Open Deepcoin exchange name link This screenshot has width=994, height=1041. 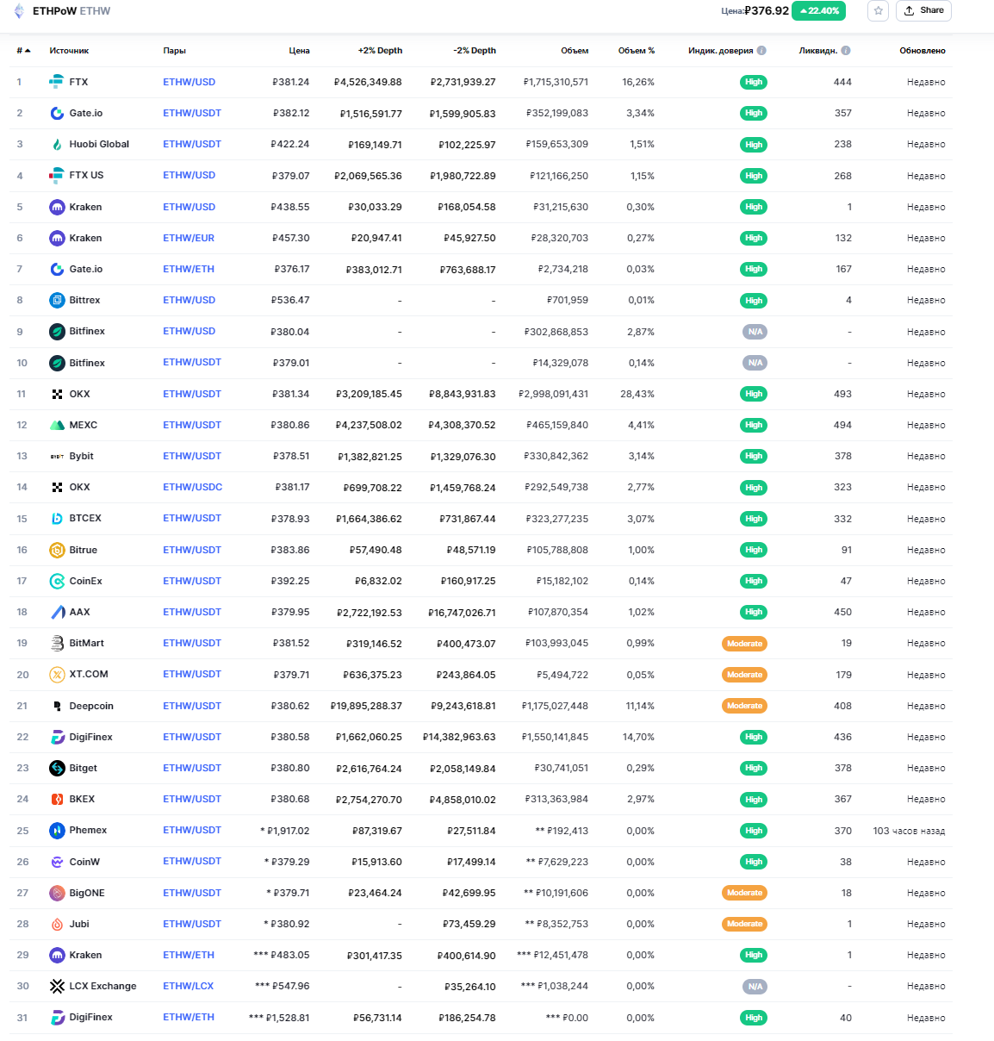pyautogui.click(x=91, y=706)
